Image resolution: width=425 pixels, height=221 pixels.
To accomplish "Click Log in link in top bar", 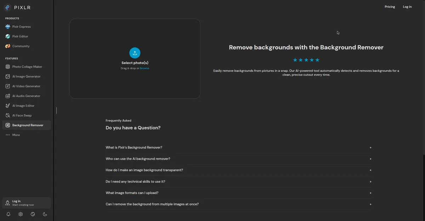I will (x=407, y=7).
